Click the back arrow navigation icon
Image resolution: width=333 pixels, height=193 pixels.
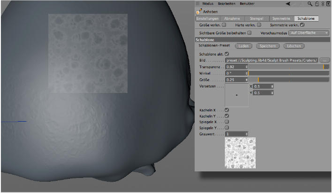tap(288, 4)
